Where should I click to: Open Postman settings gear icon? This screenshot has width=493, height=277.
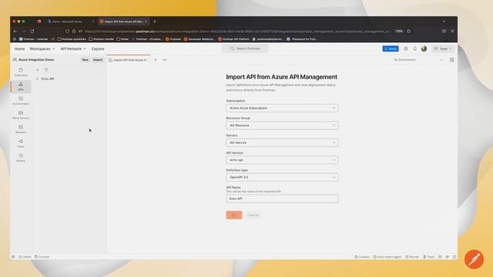coord(406,48)
